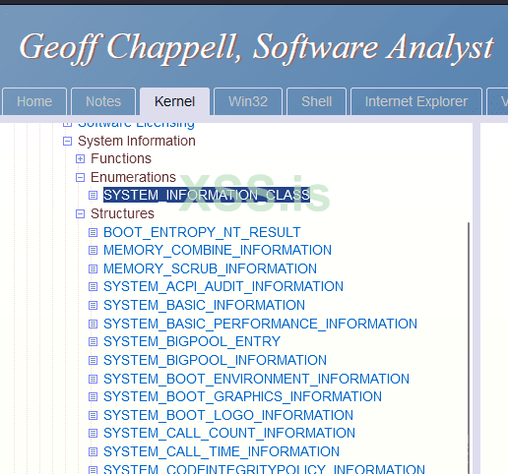Click page icon beside SYSTEM_BASIC_INFORMATION
The height and width of the screenshot is (474, 508).
[x=93, y=306]
